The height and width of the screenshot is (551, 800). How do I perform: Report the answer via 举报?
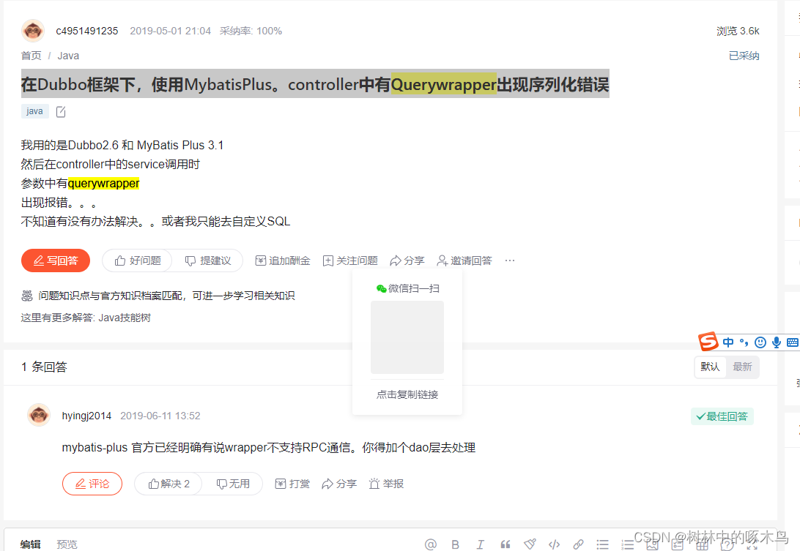386,484
